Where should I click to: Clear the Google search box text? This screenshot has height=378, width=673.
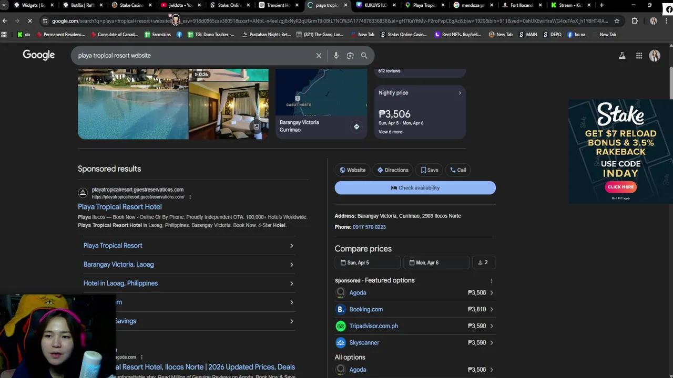(319, 56)
